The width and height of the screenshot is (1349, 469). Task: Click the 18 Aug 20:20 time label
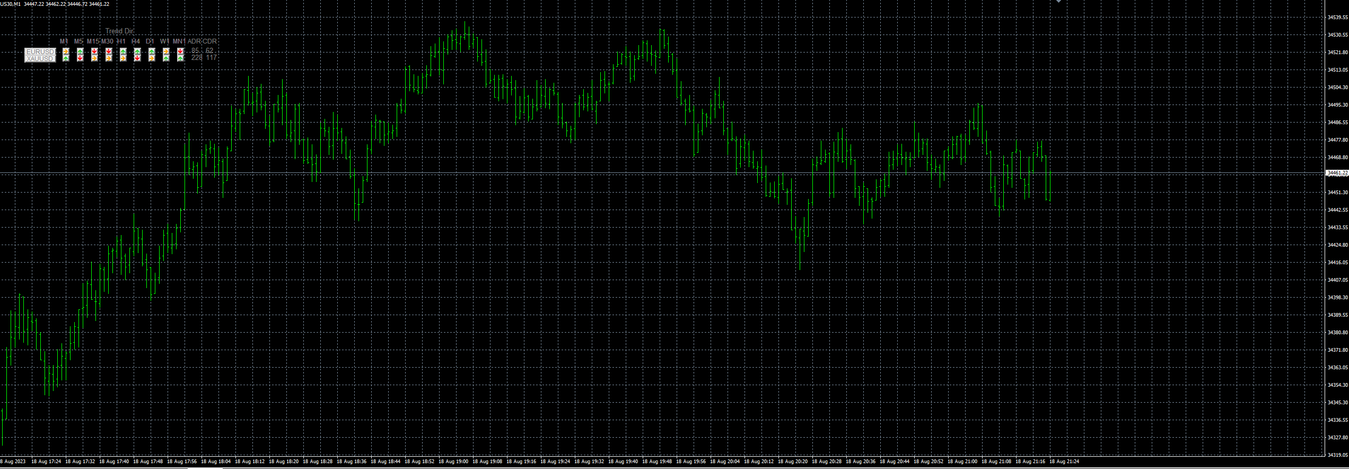(793, 462)
